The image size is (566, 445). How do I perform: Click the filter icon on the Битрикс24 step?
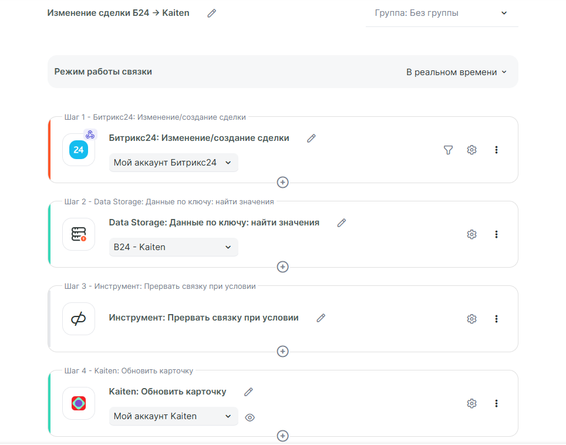pyautogui.click(x=448, y=150)
